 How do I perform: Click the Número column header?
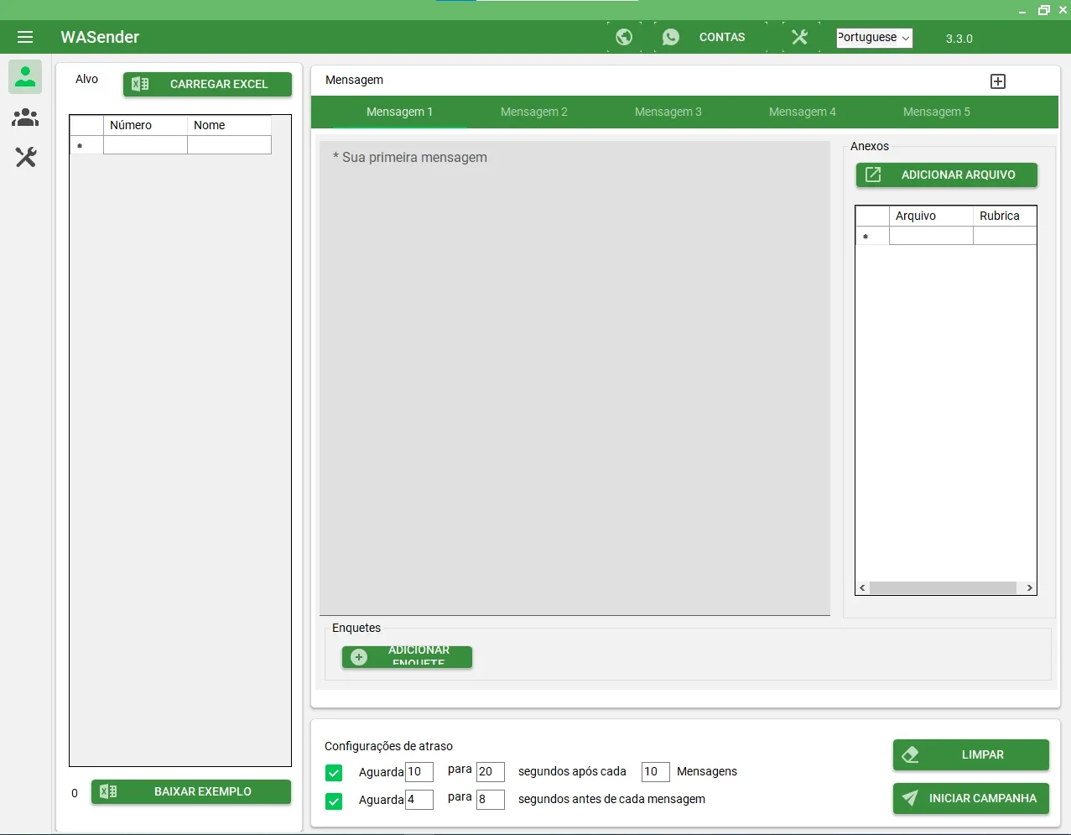[x=145, y=125]
